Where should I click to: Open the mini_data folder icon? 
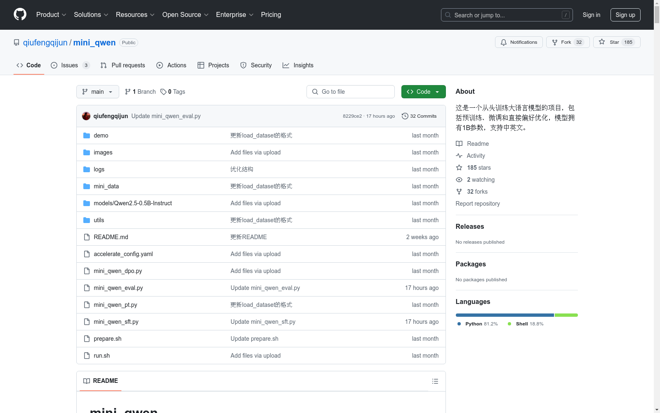tap(87, 186)
